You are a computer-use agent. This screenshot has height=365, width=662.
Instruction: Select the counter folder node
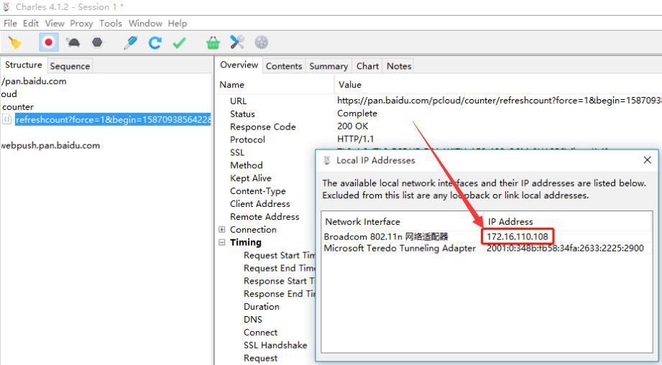coord(18,107)
